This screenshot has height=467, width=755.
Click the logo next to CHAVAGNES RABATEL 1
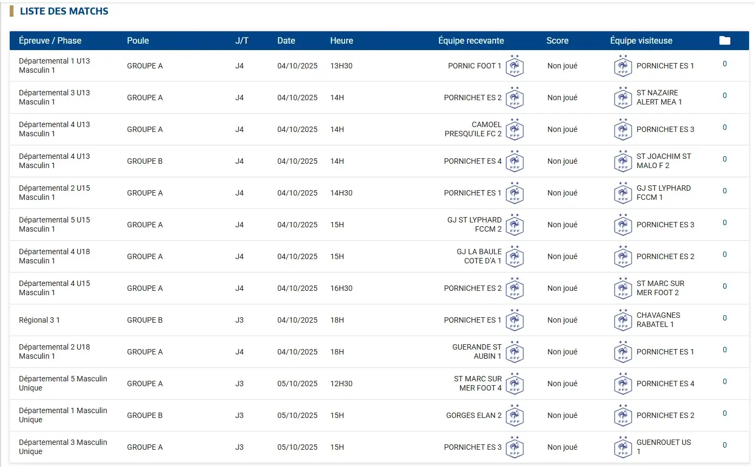pos(623,320)
